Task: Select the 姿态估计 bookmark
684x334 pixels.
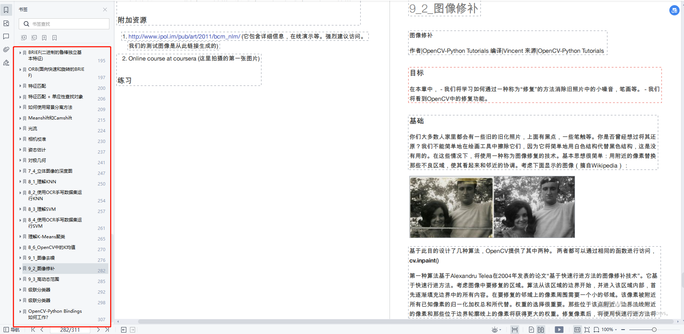Action: point(37,150)
